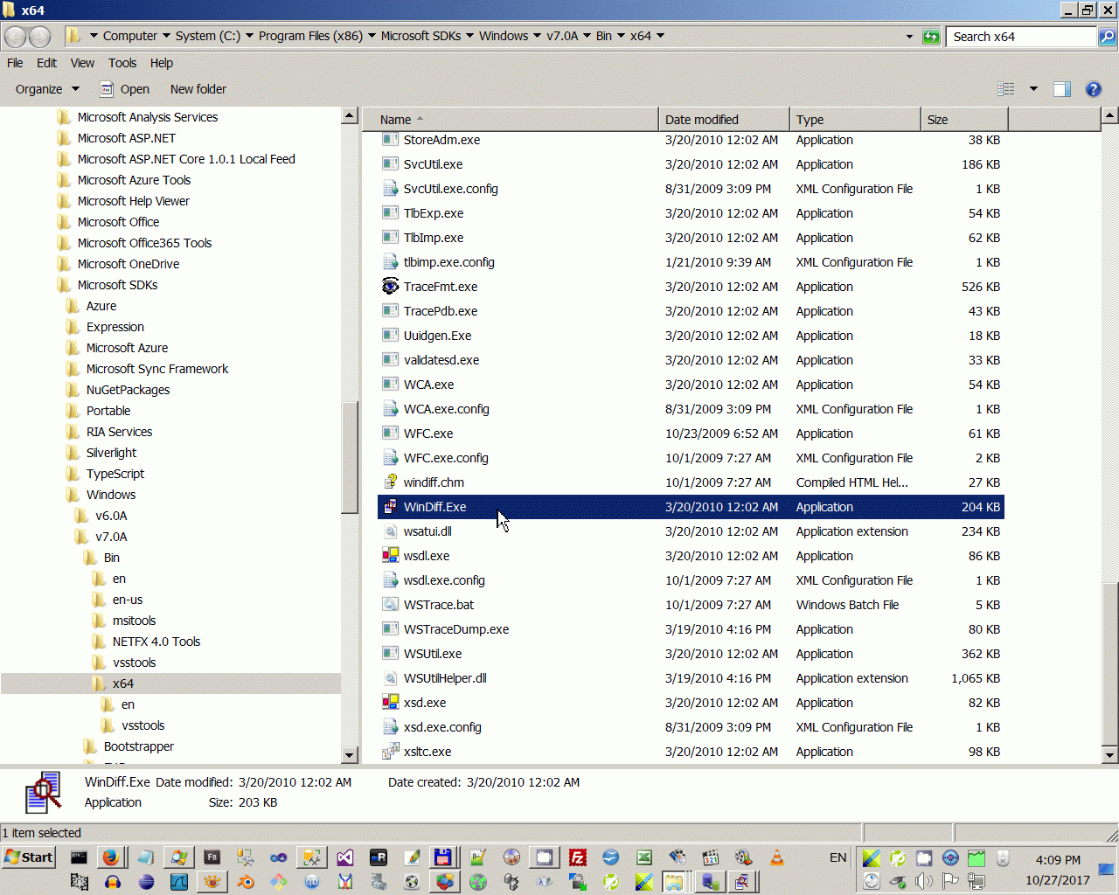Refresh the x64 folder with the address bar button
1119x895 pixels.
click(x=931, y=37)
